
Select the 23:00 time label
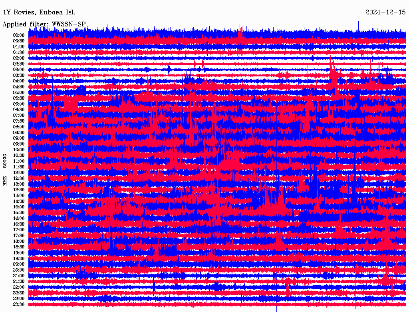(x=19, y=298)
